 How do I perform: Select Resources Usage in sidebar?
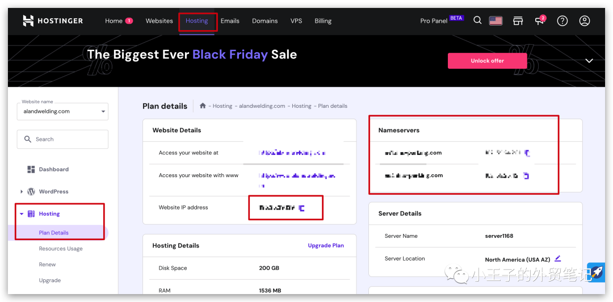tap(61, 249)
